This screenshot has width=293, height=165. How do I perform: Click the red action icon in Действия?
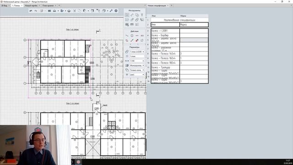[x=137, y=40]
